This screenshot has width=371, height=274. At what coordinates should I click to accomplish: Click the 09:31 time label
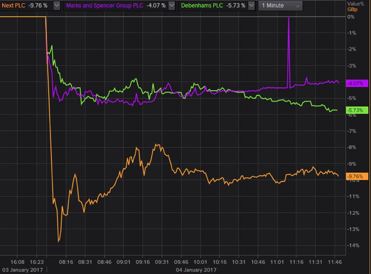click(x=162, y=262)
